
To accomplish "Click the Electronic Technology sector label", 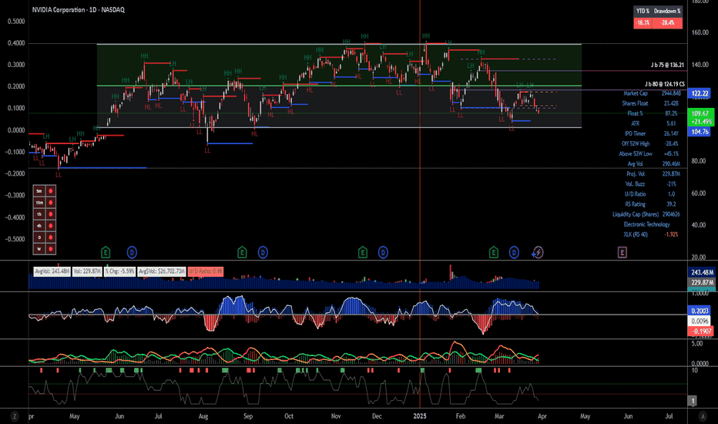I will [x=646, y=224].
